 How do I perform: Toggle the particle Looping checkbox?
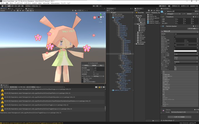[175, 36]
